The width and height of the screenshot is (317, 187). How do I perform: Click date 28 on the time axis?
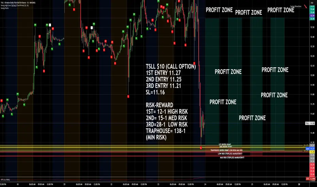pos(299,184)
